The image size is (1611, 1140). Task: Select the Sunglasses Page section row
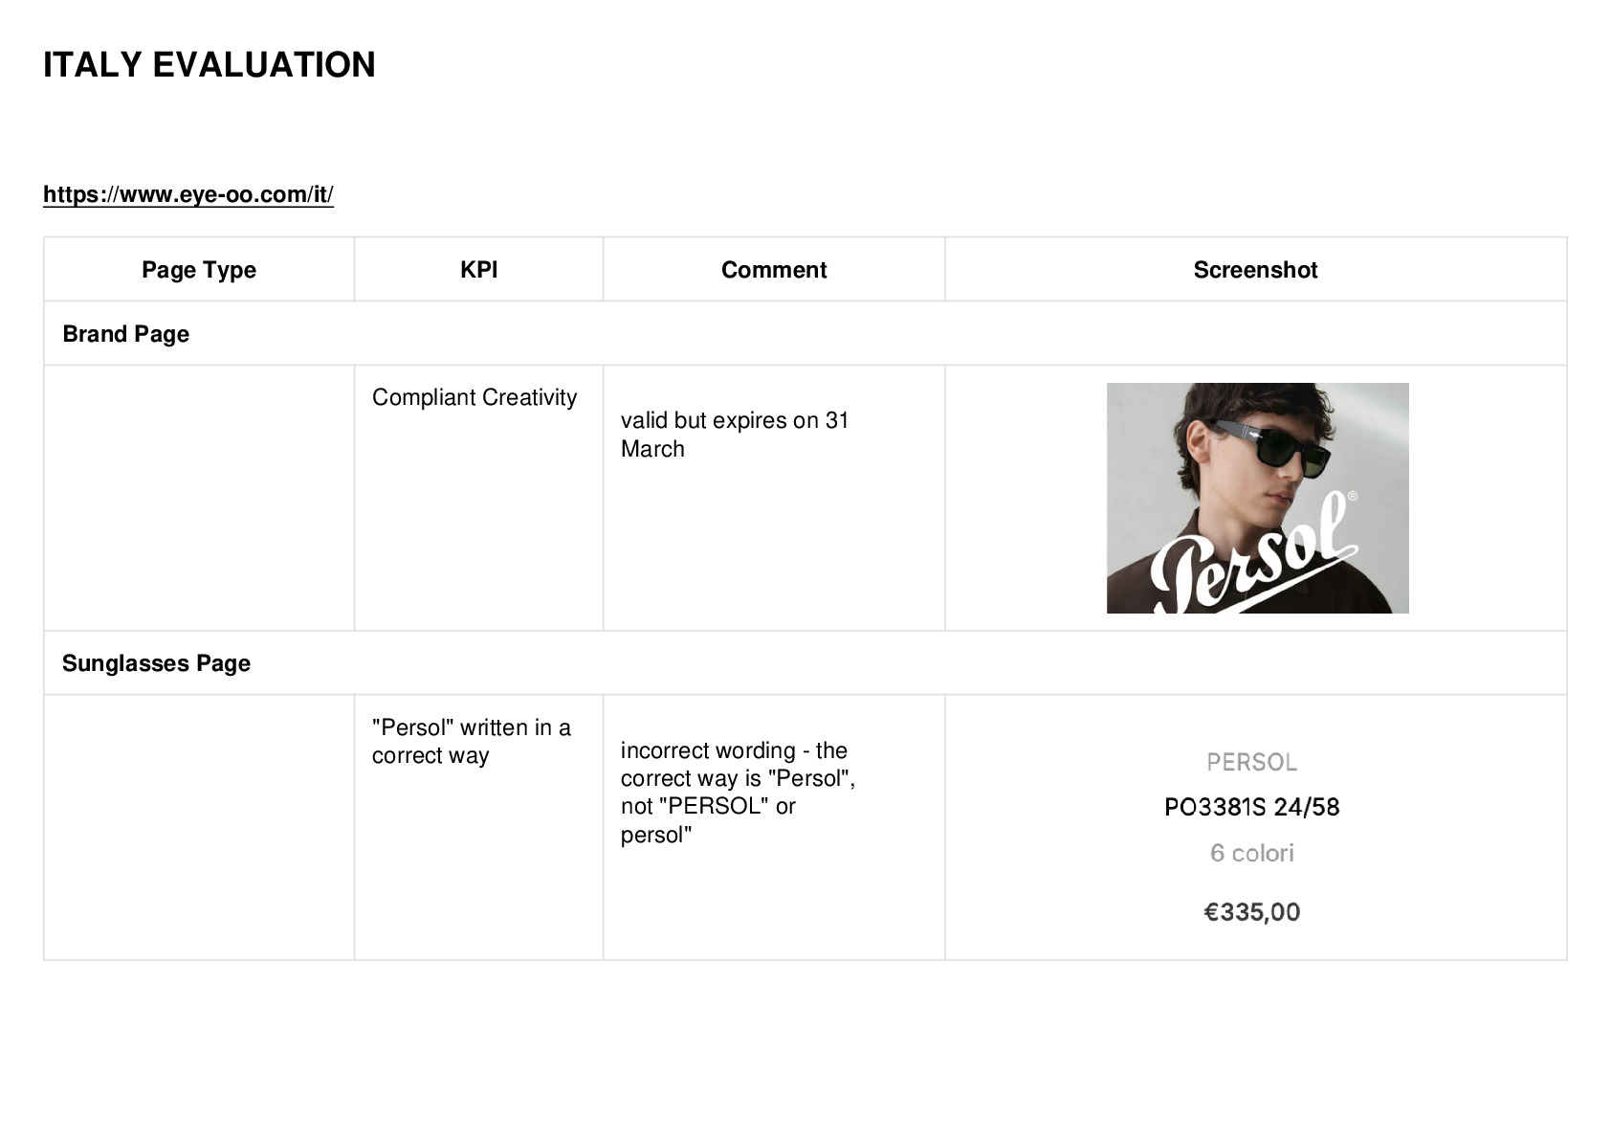click(805, 662)
